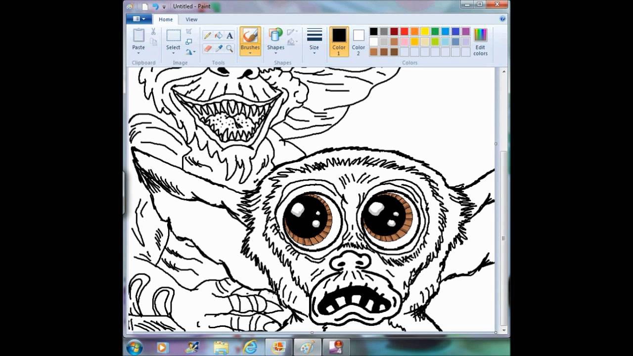
Task: Activate Color 2 background selector
Action: 359,42
